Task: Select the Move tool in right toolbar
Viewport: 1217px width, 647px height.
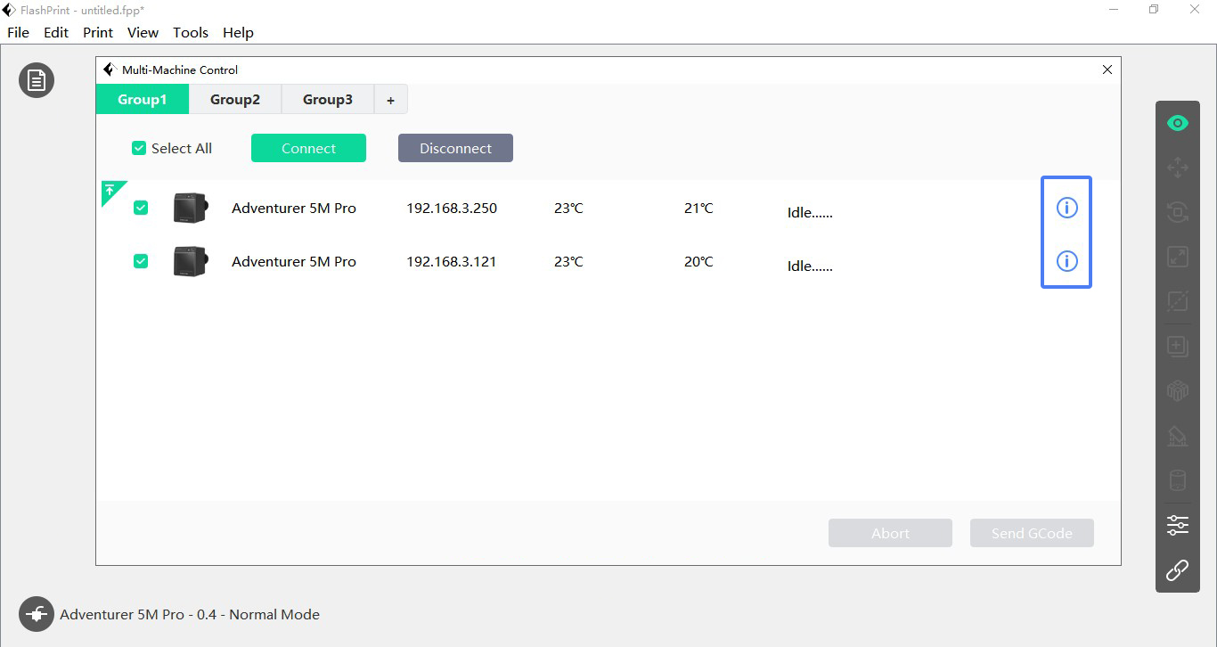Action: click(x=1178, y=167)
